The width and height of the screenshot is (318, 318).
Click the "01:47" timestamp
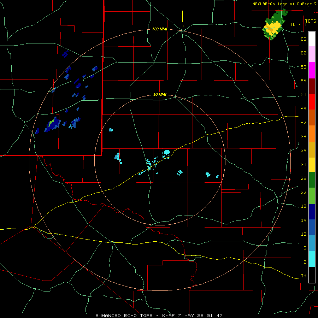(215, 316)
